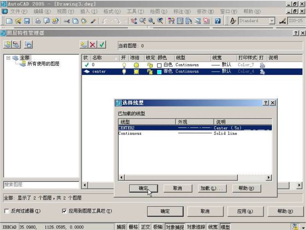Screen dimensions: 306x230
Task: Click the Redo arrow icon
Action: pos(118,21)
